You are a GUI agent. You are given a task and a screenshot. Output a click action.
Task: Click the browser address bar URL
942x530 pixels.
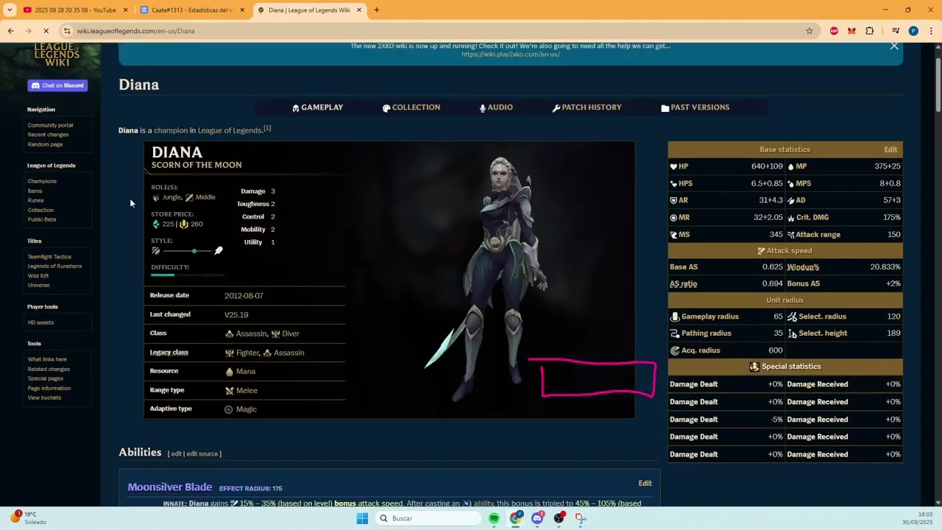pos(136,31)
